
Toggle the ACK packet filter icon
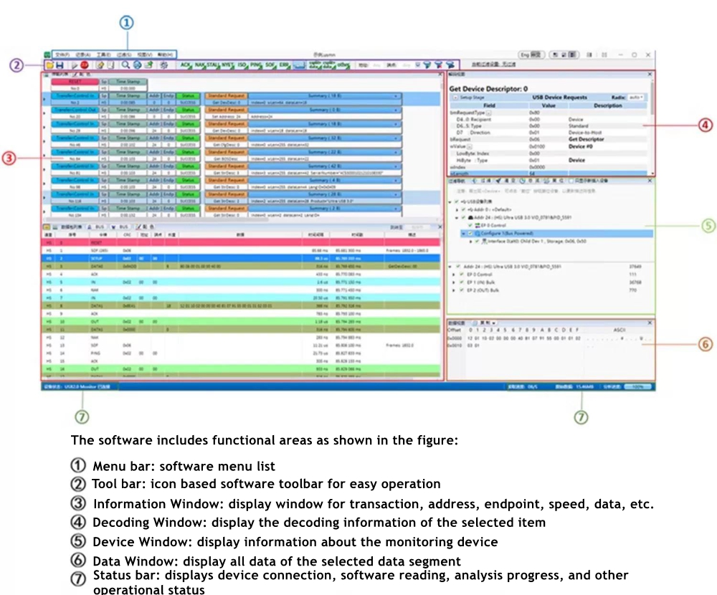(186, 65)
